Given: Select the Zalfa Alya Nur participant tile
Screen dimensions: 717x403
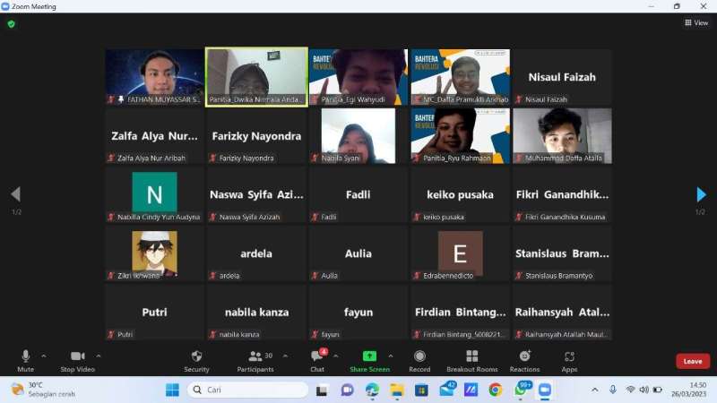Looking at the screenshot, I should [154, 136].
